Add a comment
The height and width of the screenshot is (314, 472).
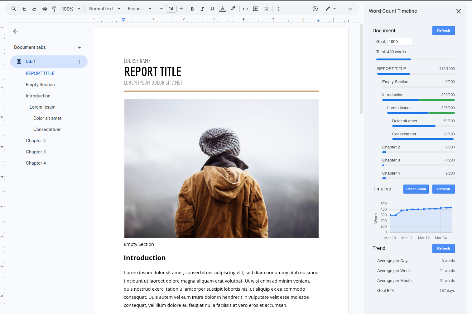(255, 9)
